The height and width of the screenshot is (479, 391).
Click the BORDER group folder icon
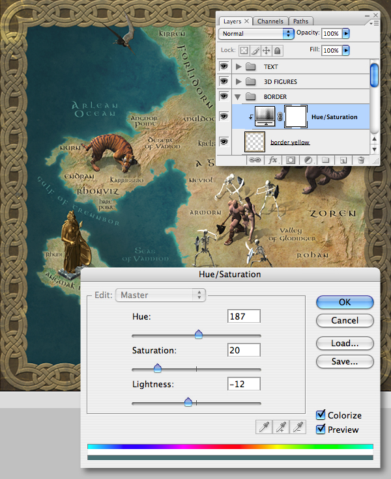[251, 96]
